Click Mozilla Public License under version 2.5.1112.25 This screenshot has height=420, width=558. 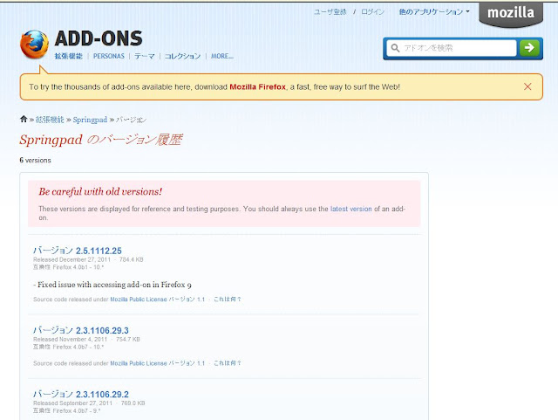pos(139,300)
